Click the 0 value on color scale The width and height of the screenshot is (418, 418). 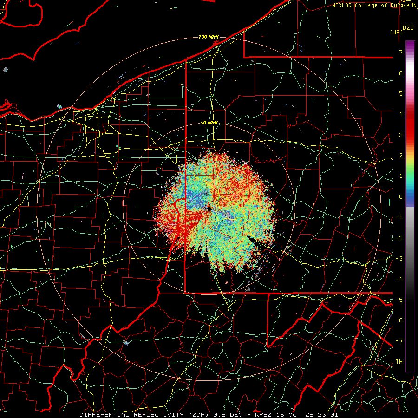[x=401, y=197]
